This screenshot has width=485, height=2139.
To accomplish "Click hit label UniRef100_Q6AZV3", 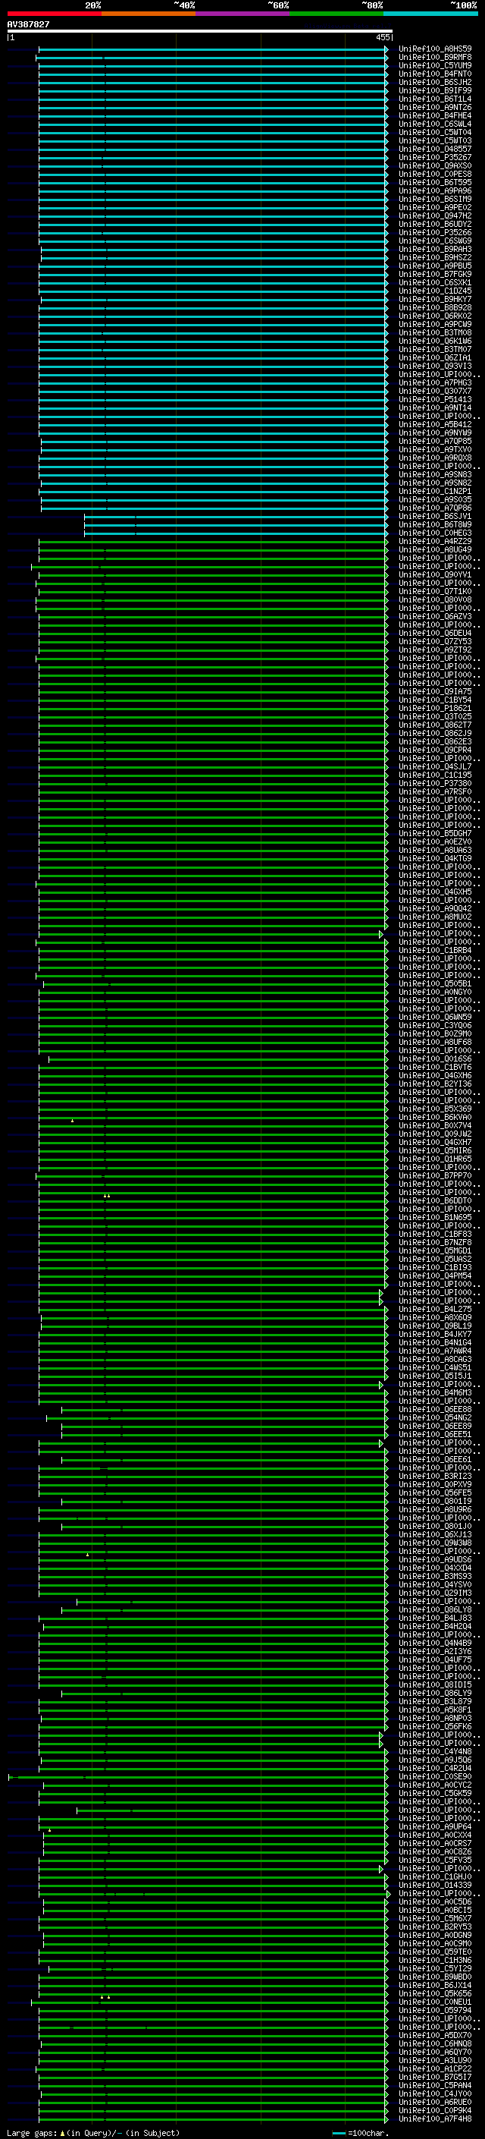I will pyautogui.click(x=435, y=617).
